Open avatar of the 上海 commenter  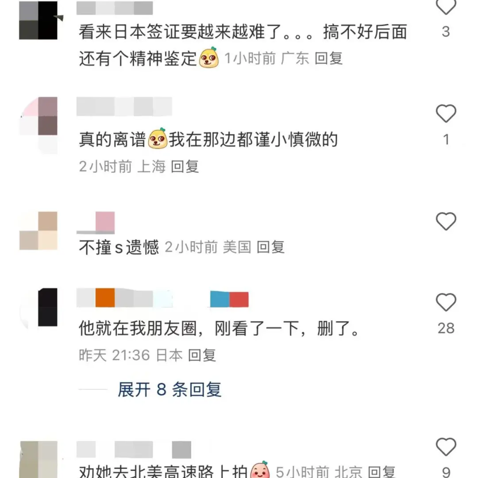pos(39,125)
